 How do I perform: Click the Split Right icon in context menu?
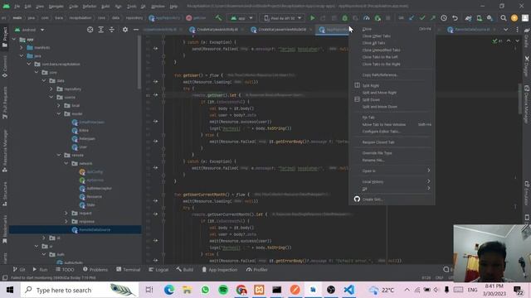357,85
